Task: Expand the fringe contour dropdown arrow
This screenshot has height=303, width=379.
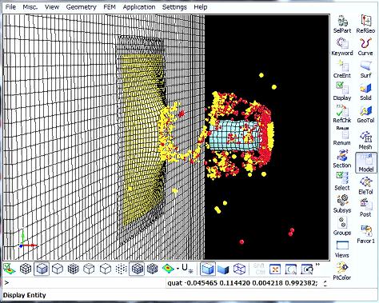Action: [178, 269]
